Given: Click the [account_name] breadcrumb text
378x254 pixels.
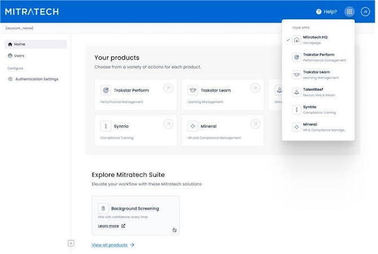Looking at the screenshot, I should (19, 28).
